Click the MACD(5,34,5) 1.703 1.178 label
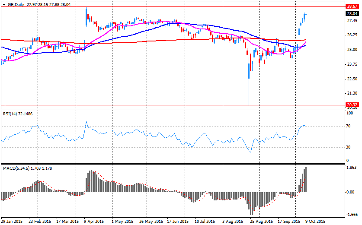This screenshot has height=225, width=362. pos(28,168)
